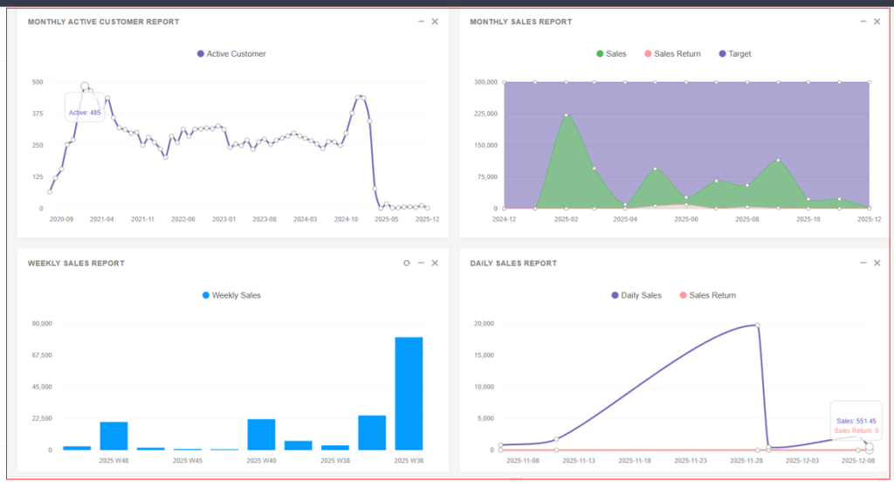Hide Sales Return series in Monthly Sales legend
The height and width of the screenshot is (482, 894).
671,54
